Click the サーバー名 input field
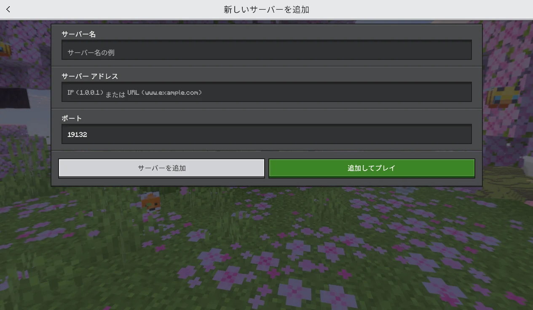The image size is (533, 310). click(x=266, y=50)
